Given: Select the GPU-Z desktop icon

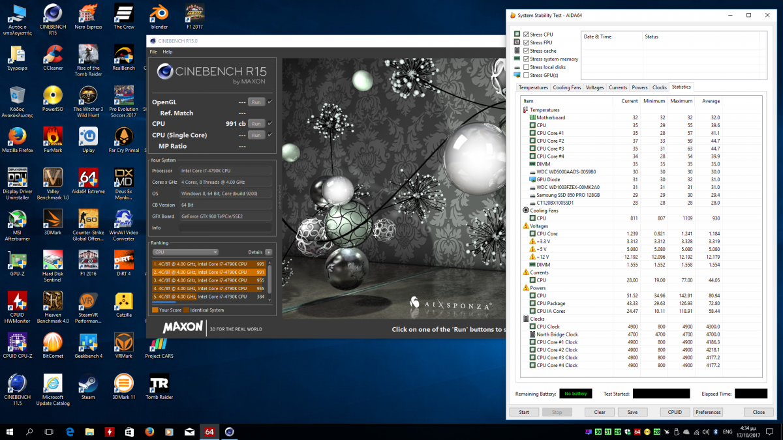Looking at the screenshot, I should (18, 263).
